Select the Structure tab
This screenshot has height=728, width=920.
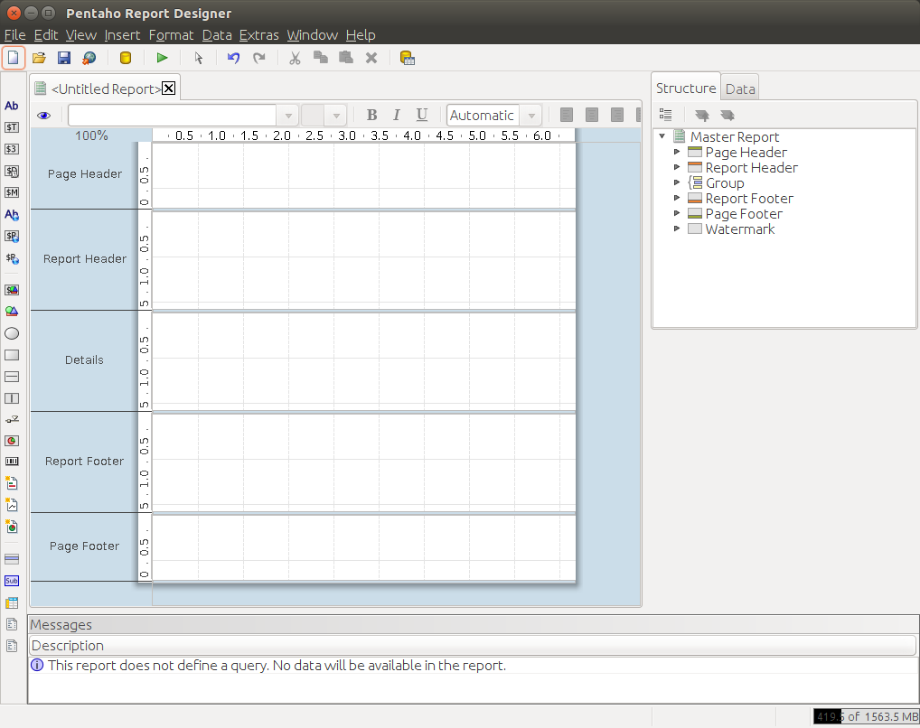coord(686,88)
